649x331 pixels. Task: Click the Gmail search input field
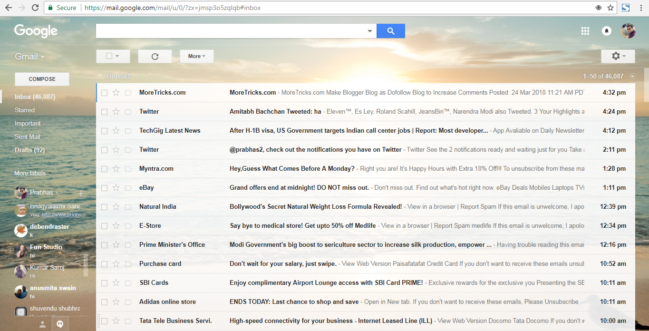click(x=231, y=31)
